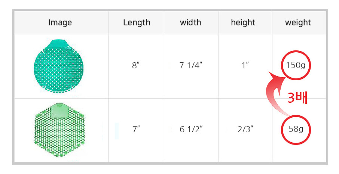The image size is (339, 174).
Task: Select the Image column header
Action: [x=60, y=22]
